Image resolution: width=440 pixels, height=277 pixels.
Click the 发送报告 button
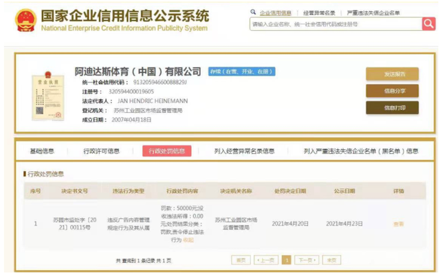(392, 74)
